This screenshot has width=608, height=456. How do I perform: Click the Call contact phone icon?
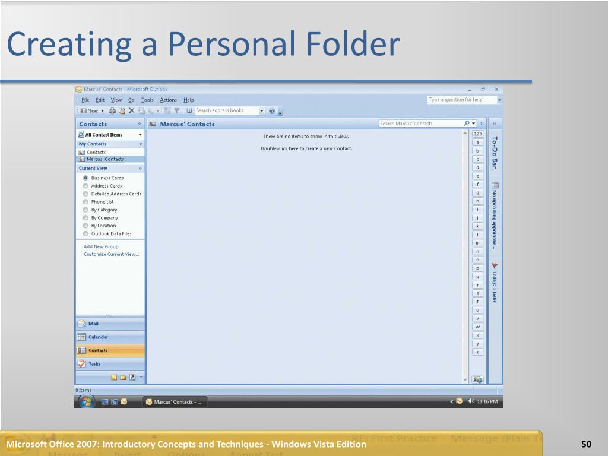(150, 111)
